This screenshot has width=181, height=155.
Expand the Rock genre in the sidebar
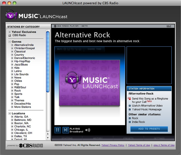pyautogui.click(x=12, y=91)
